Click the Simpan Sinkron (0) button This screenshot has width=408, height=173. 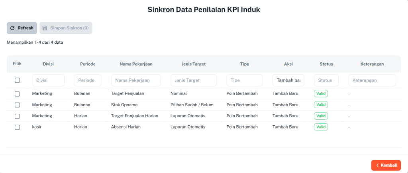[66, 28]
